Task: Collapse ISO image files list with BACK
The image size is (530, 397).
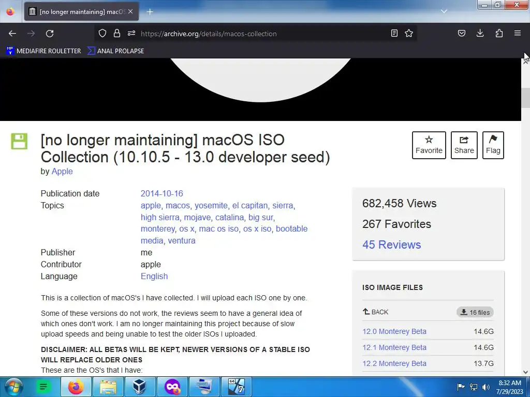Action: pos(376,312)
